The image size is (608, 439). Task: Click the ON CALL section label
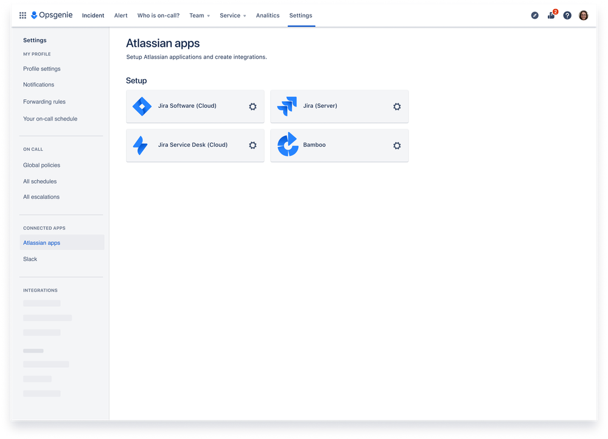(33, 149)
